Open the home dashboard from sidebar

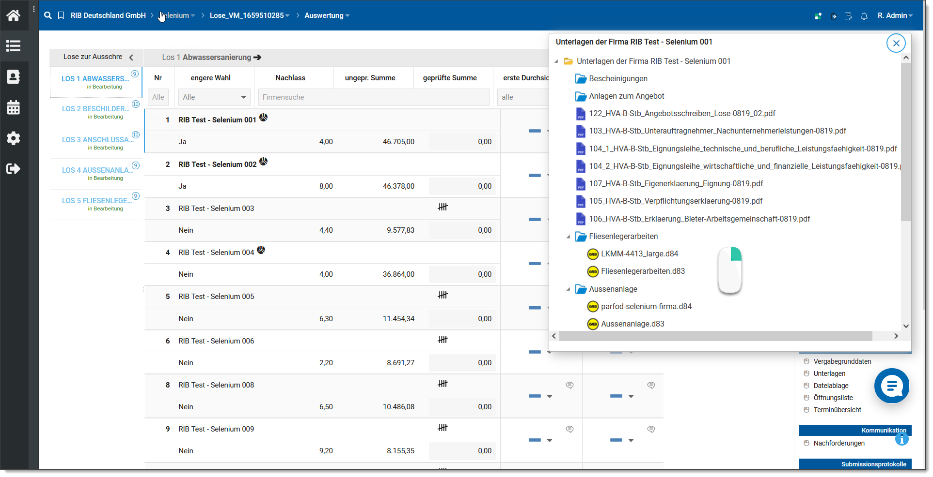click(13, 15)
